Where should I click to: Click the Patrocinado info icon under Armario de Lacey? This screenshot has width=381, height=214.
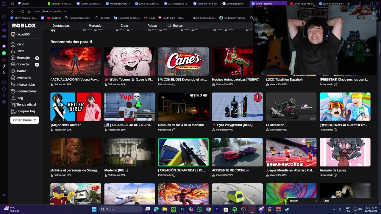coord(335,175)
